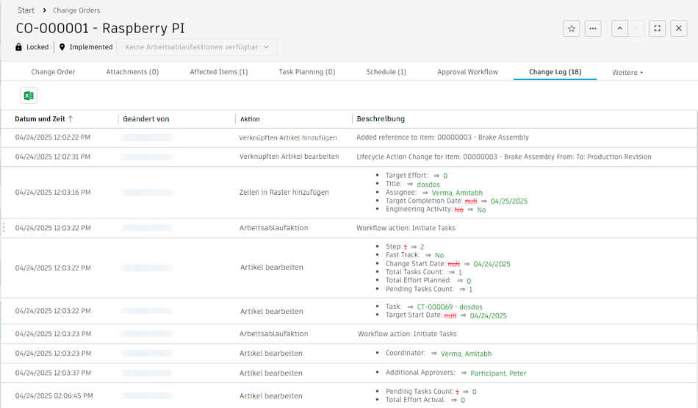
Task: Click assignee value Verma, Amitabh
Action: coord(457,193)
